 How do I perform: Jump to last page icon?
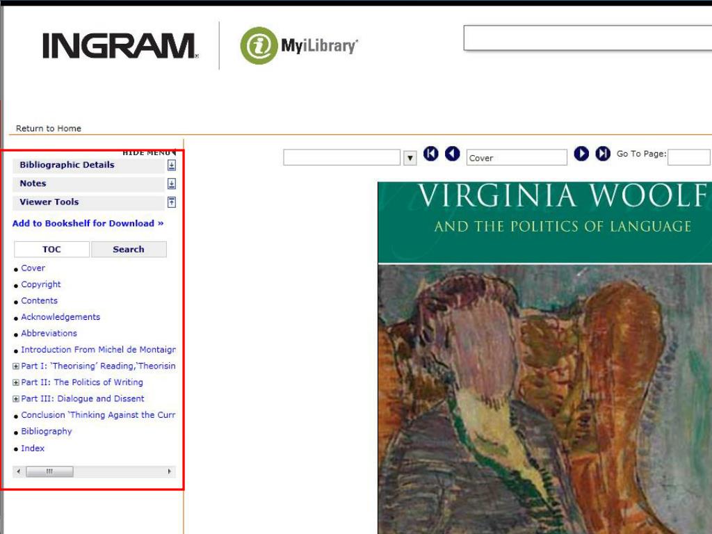603,154
